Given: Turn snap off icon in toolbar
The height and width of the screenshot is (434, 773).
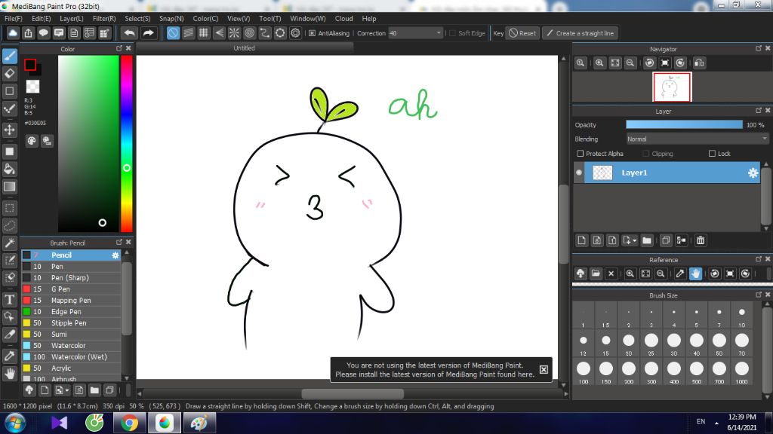Looking at the screenshot, I should point(173,33).
